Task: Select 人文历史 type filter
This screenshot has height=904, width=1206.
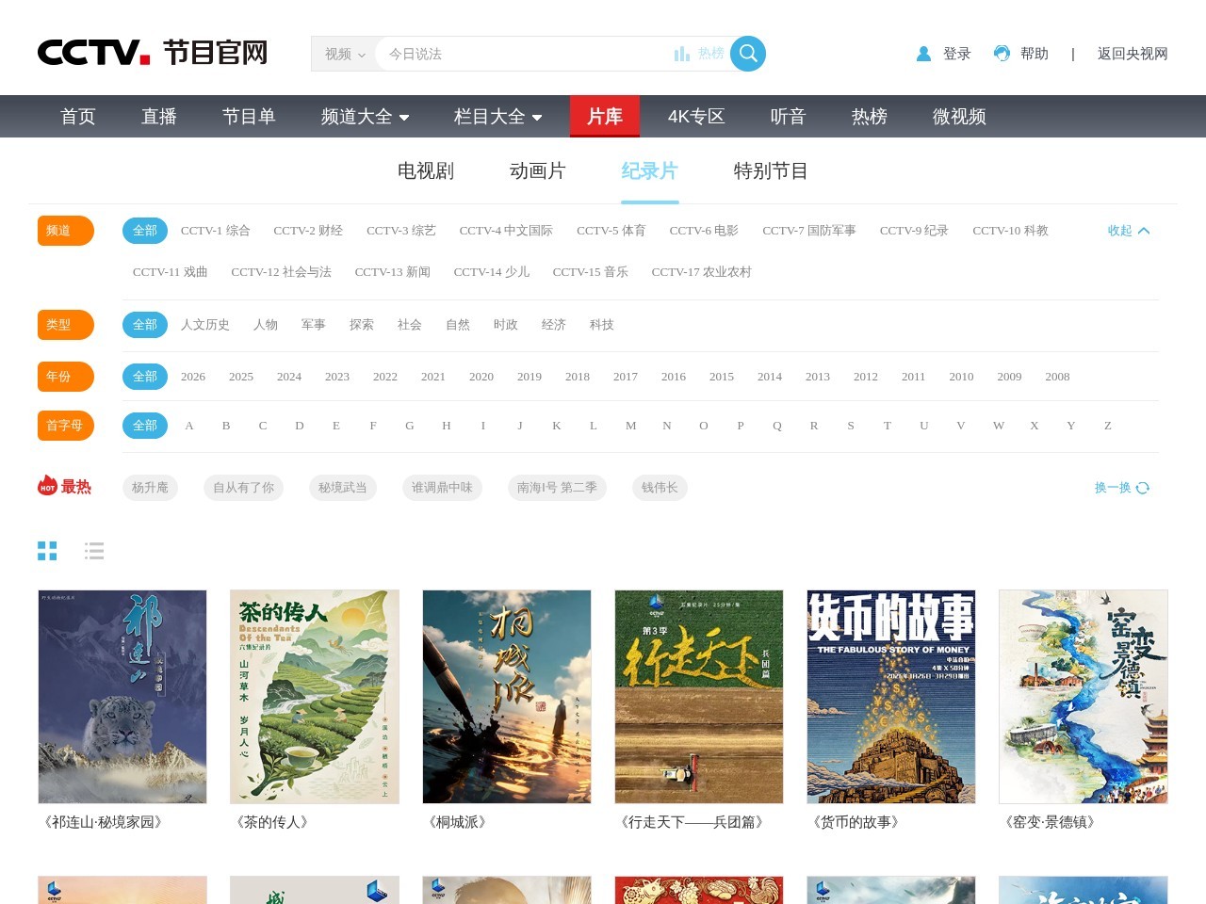Action: 204,325
